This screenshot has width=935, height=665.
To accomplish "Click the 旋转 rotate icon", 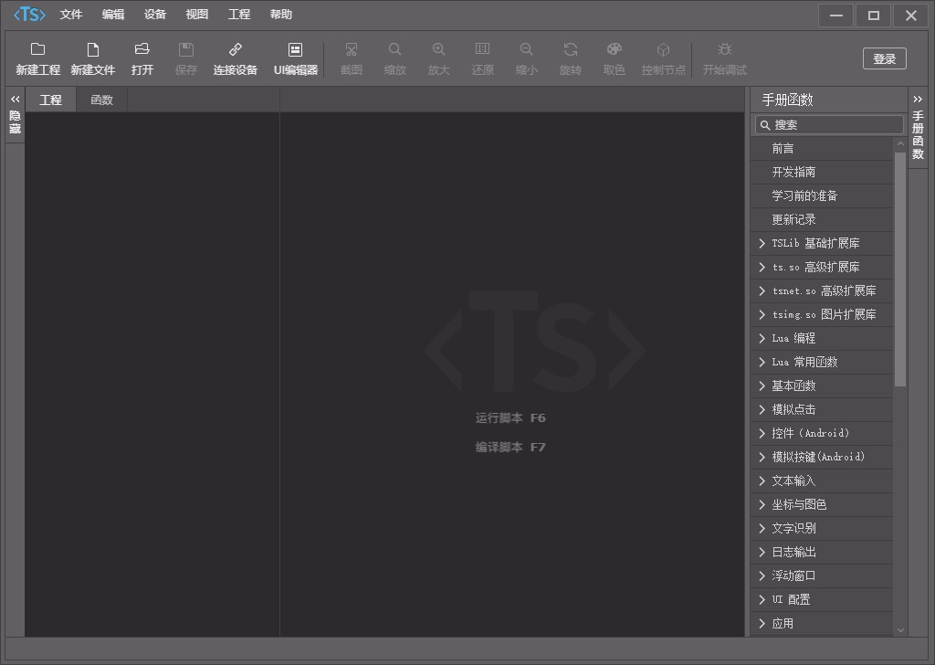I will point(570,57).
